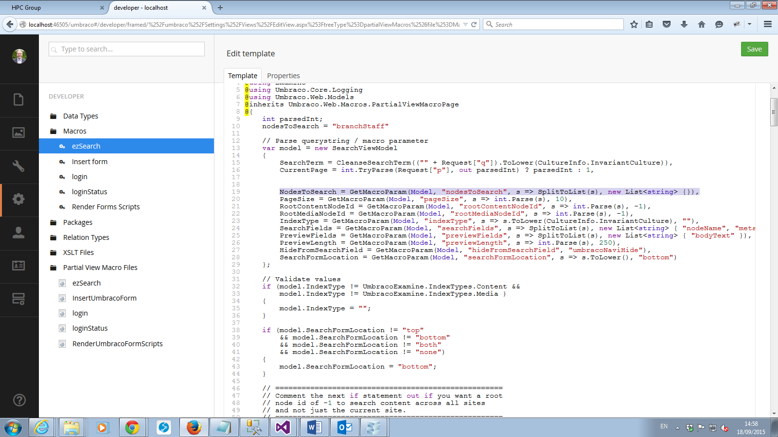
Task: Click the developer extension toolbar icon
Action: 737,24
